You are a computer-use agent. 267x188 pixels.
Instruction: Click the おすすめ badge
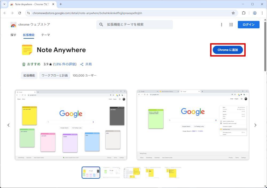click(x=31, y=64)
